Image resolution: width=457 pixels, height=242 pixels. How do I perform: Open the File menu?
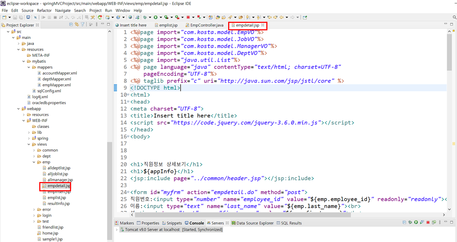pos(5,10)
